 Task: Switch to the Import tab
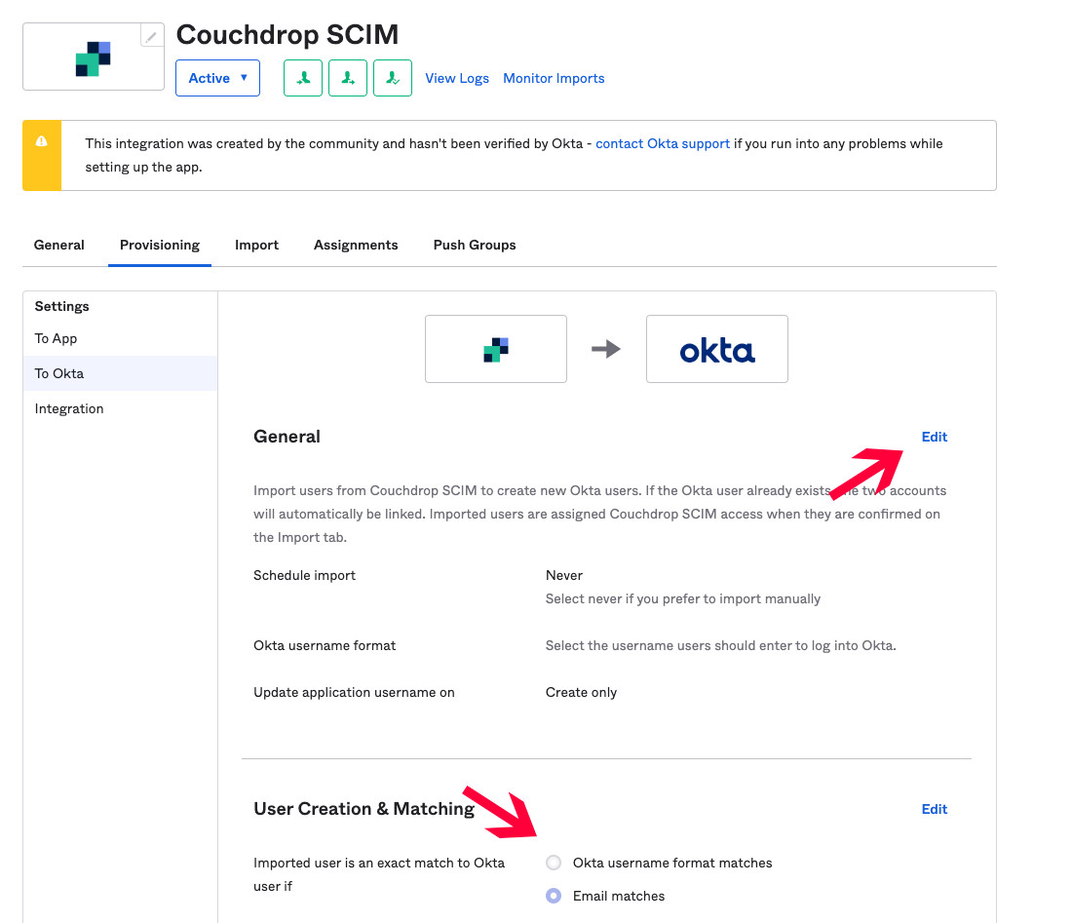point(256,245)
